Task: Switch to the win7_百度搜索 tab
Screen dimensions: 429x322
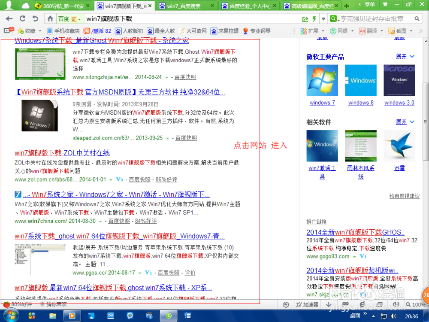Action: pos(187,6)
